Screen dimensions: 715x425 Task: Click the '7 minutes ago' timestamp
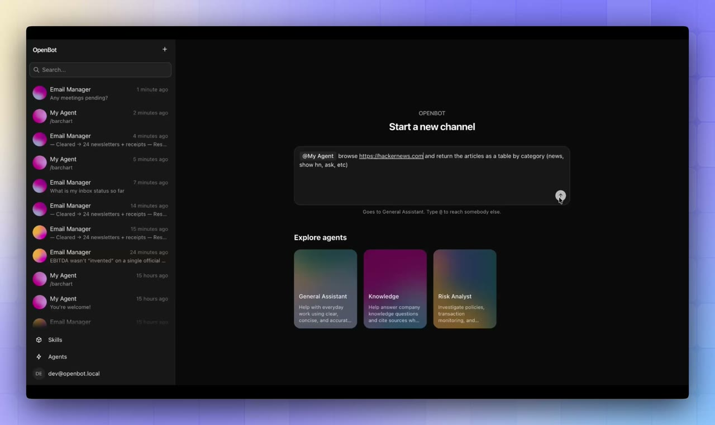click(150, 183)
